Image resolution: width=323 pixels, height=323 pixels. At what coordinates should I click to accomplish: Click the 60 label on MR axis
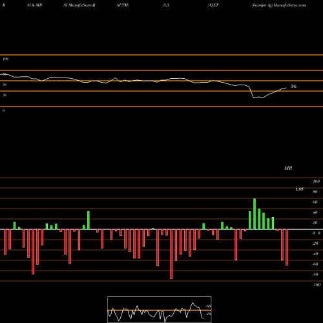[x=315, y=202]
